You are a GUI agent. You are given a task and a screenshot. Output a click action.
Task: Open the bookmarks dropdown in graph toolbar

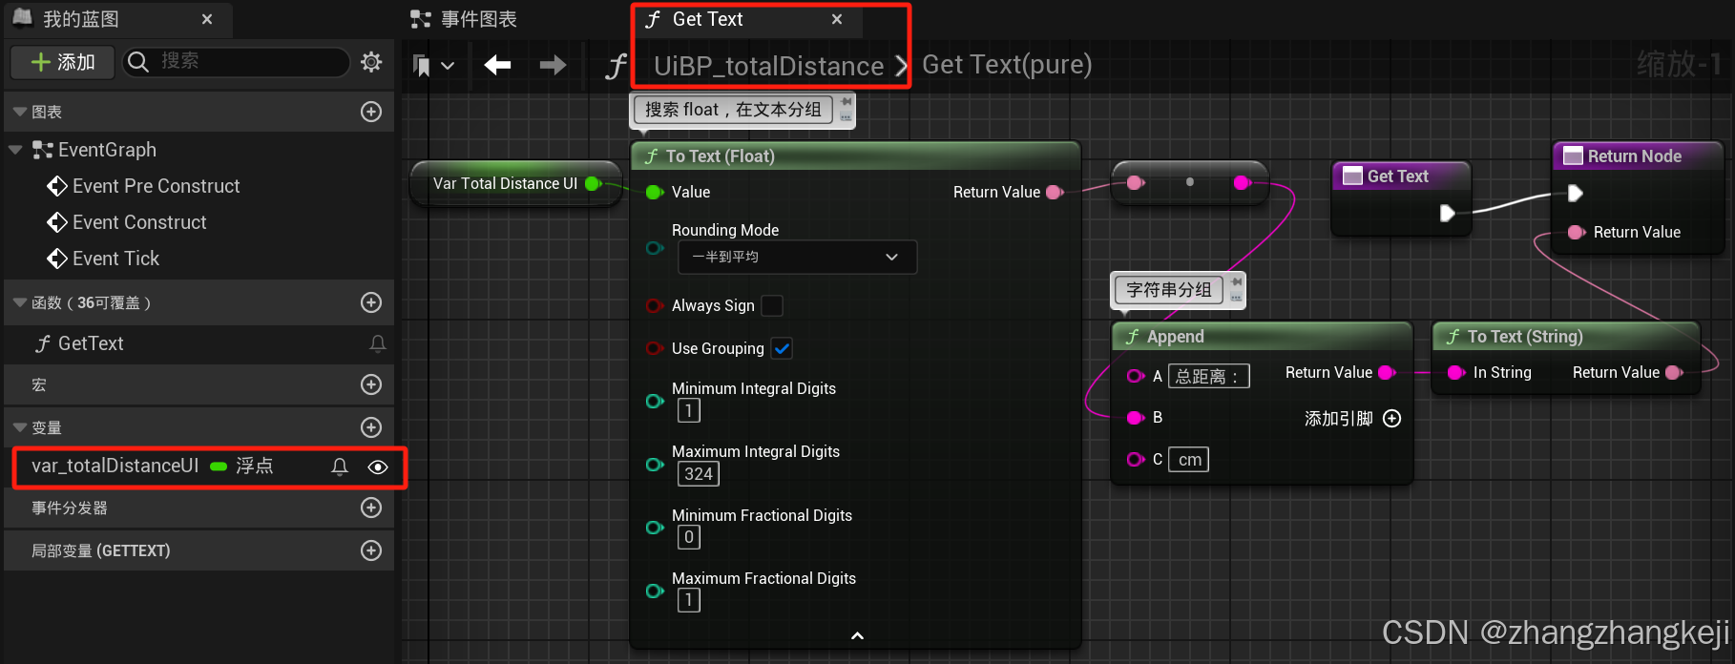tap(433, 65)
